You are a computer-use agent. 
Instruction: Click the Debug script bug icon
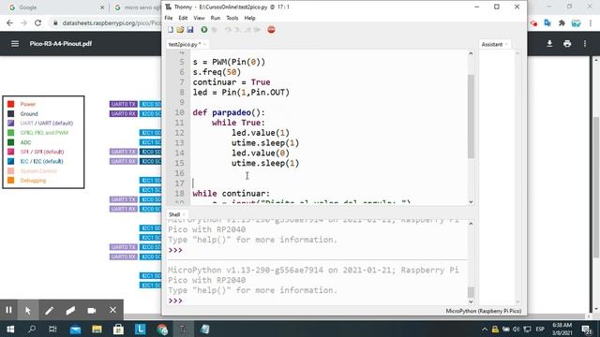pyautogui.click(x=215, y=29)
